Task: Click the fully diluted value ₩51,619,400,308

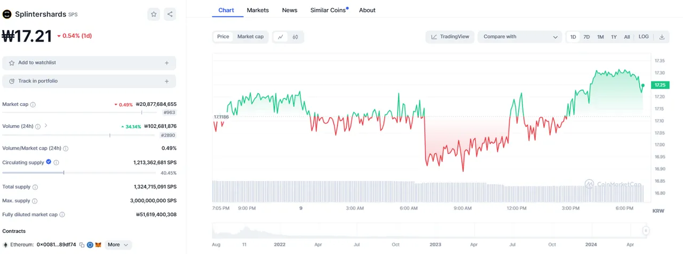Action: tap(156, 215)
